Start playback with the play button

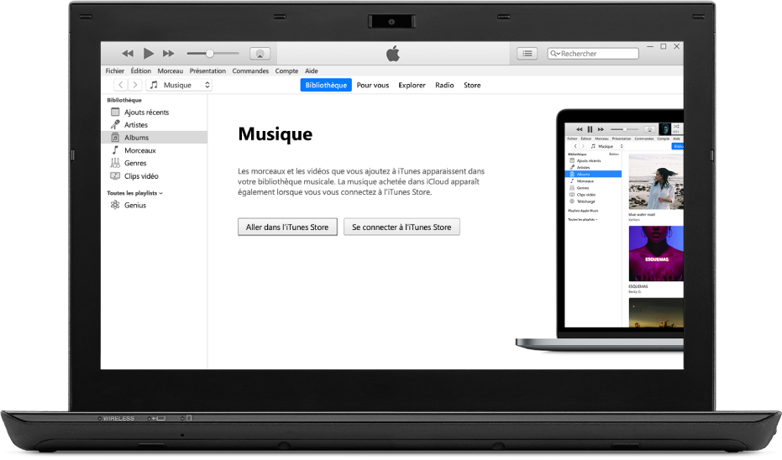pyautogui.click(x=148, y=54)
